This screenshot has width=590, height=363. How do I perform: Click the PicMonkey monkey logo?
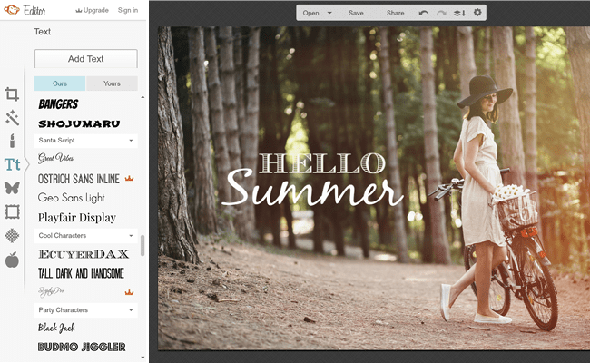point(11,10)
